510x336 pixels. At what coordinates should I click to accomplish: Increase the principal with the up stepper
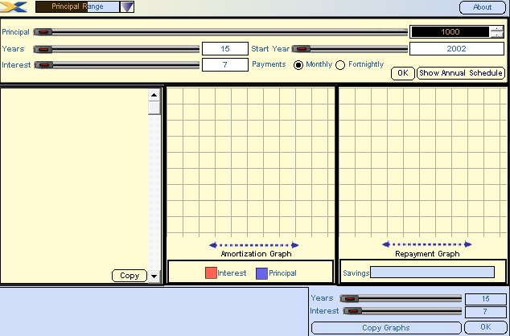pyautogui.click(x=497, y=29)
